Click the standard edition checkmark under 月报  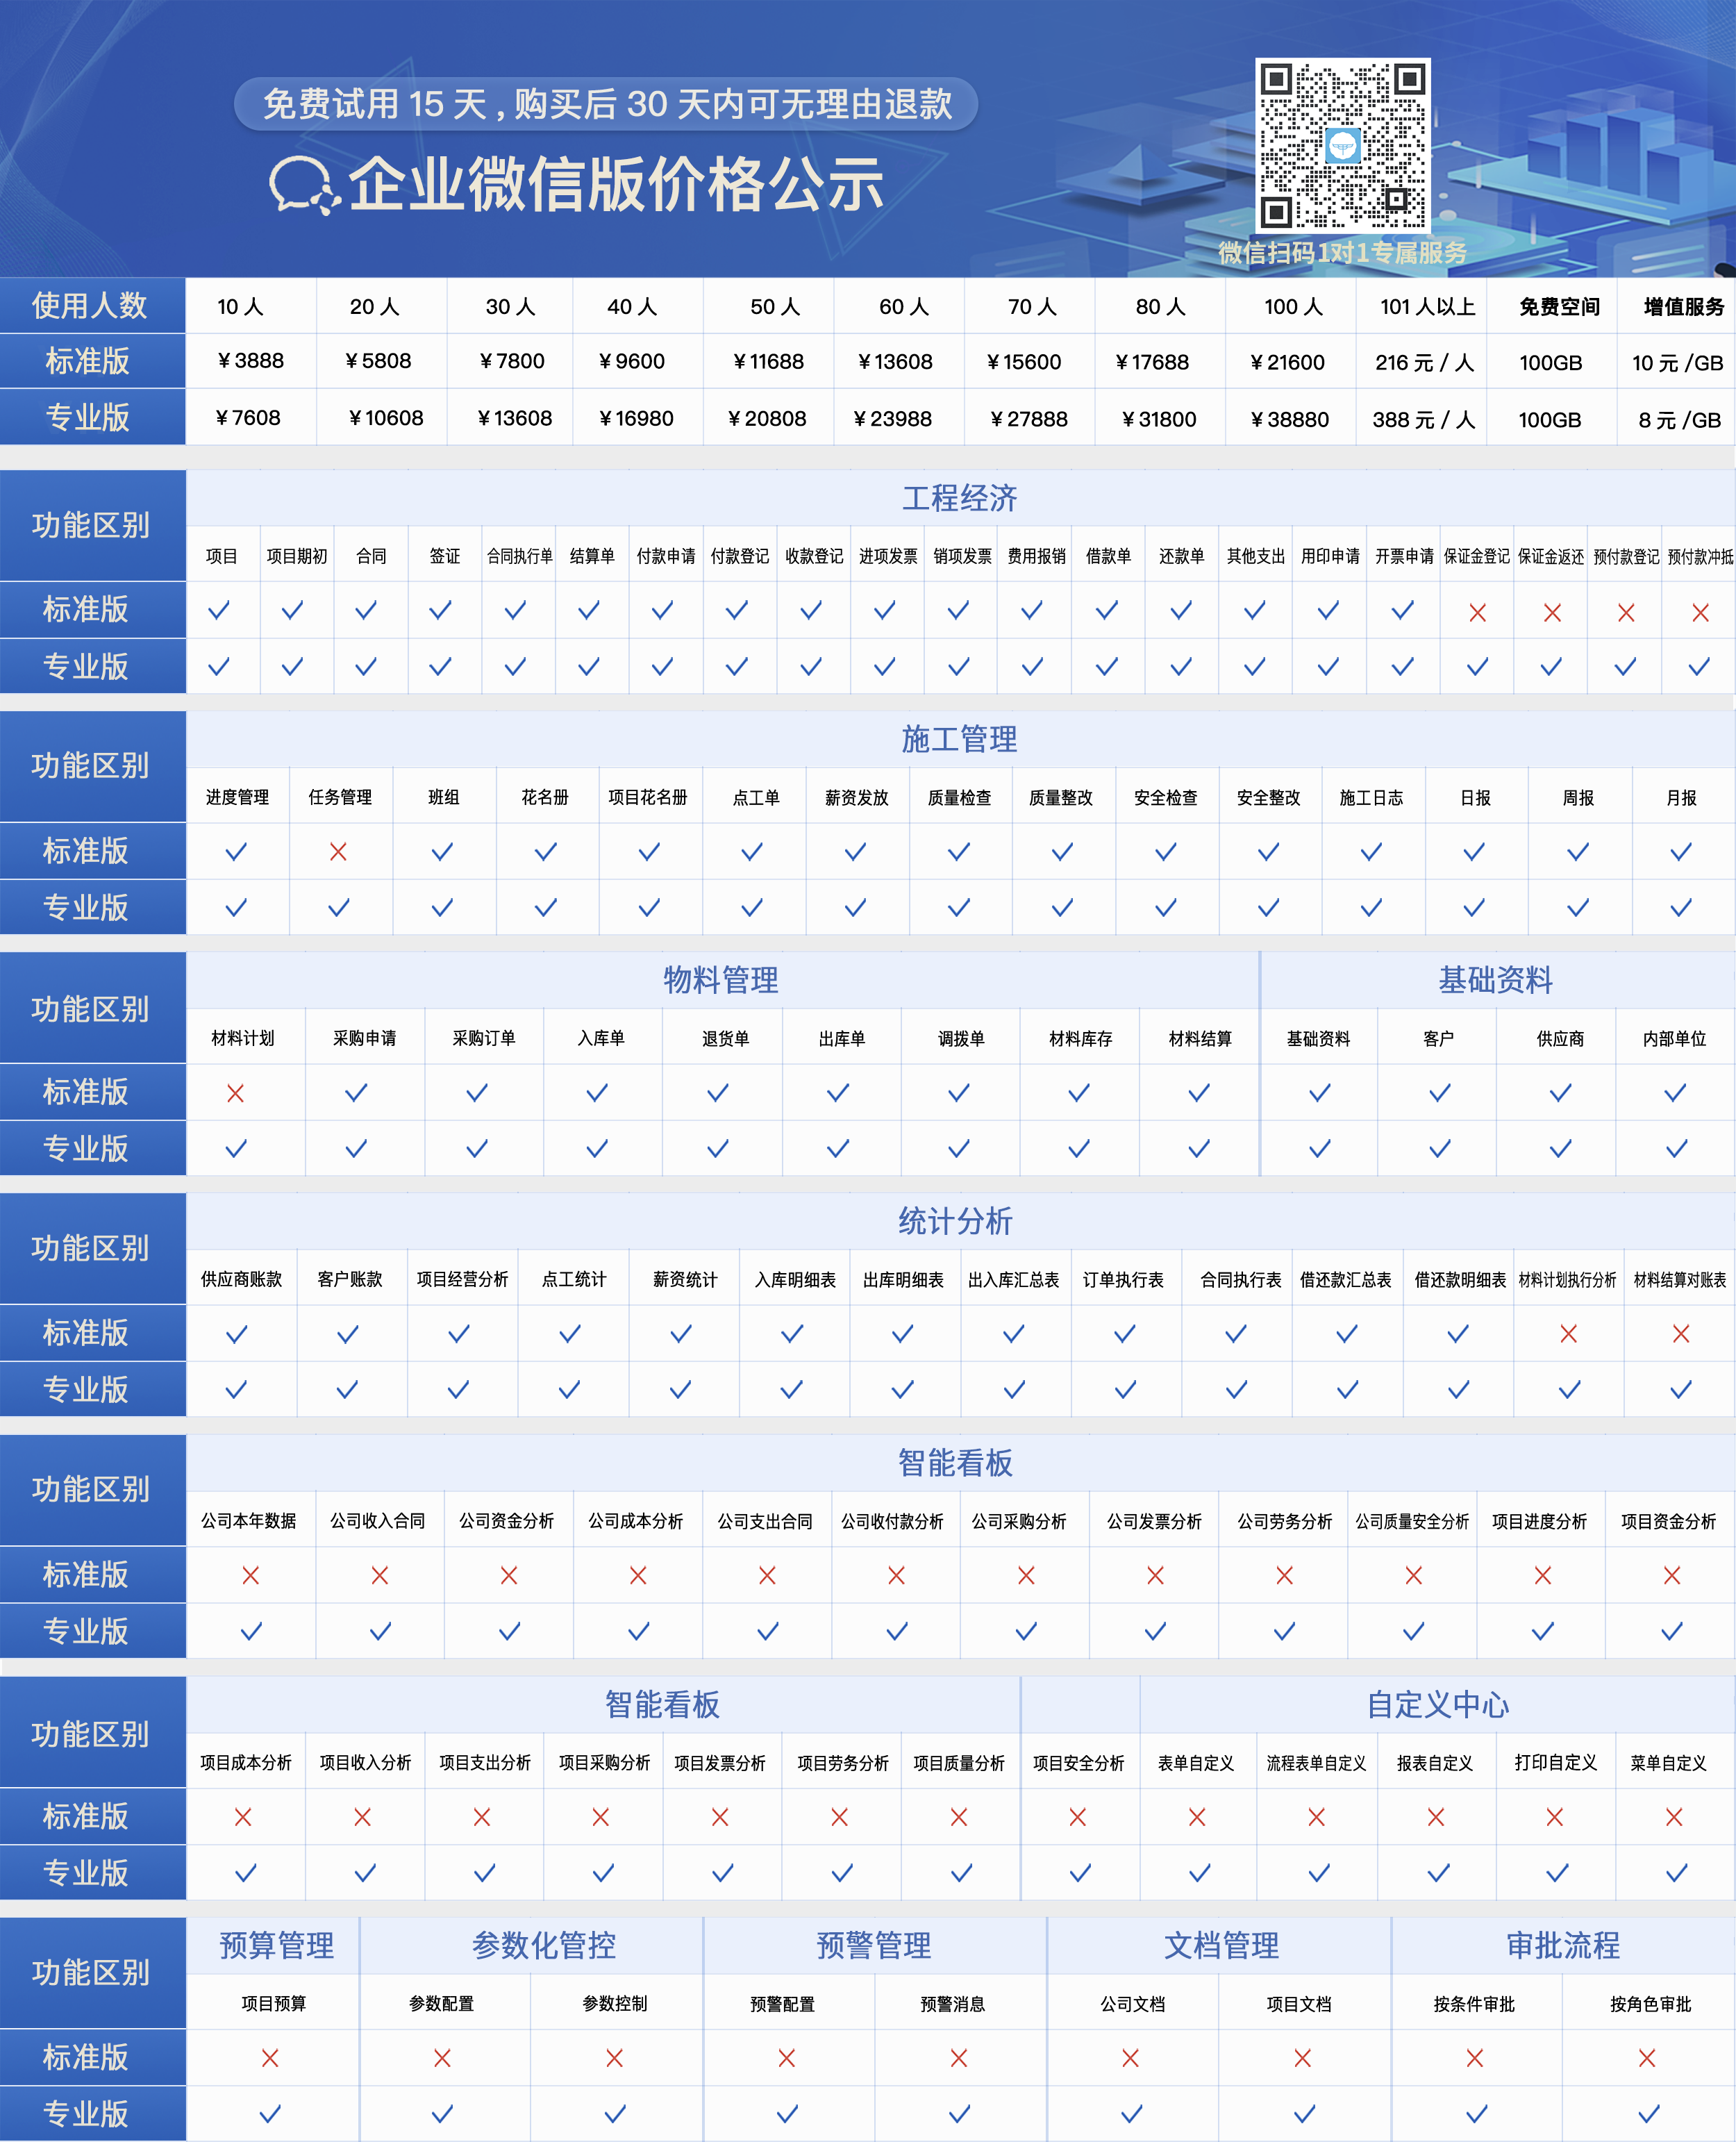1681,852
